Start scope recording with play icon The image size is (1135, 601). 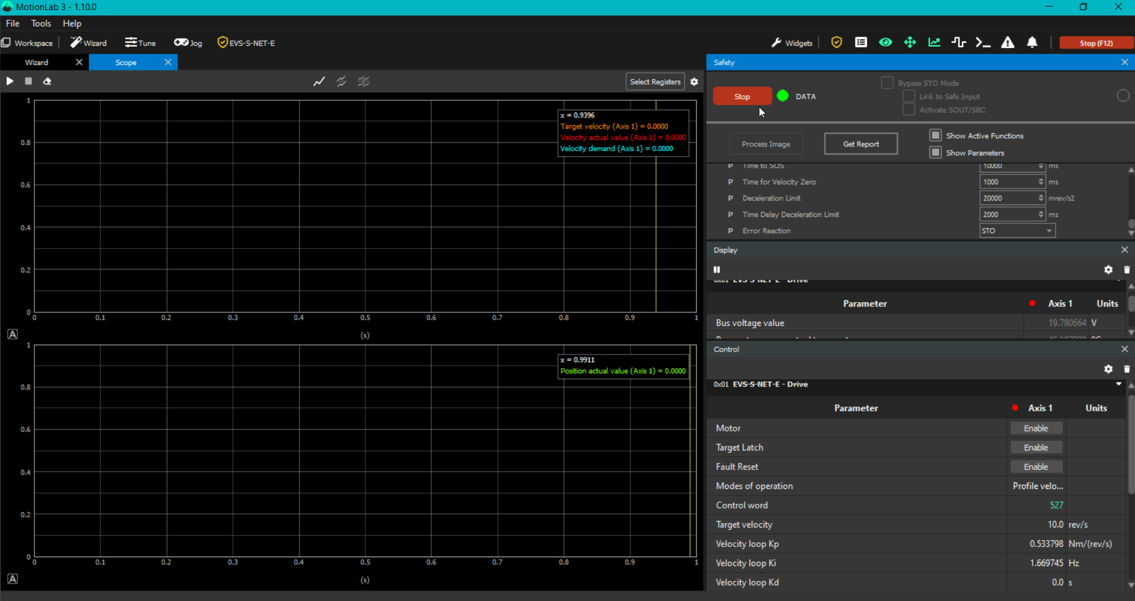pos(9,81)
